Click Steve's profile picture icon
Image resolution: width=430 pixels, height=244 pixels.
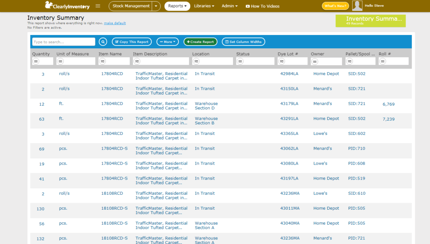click(x=357, y=5)
